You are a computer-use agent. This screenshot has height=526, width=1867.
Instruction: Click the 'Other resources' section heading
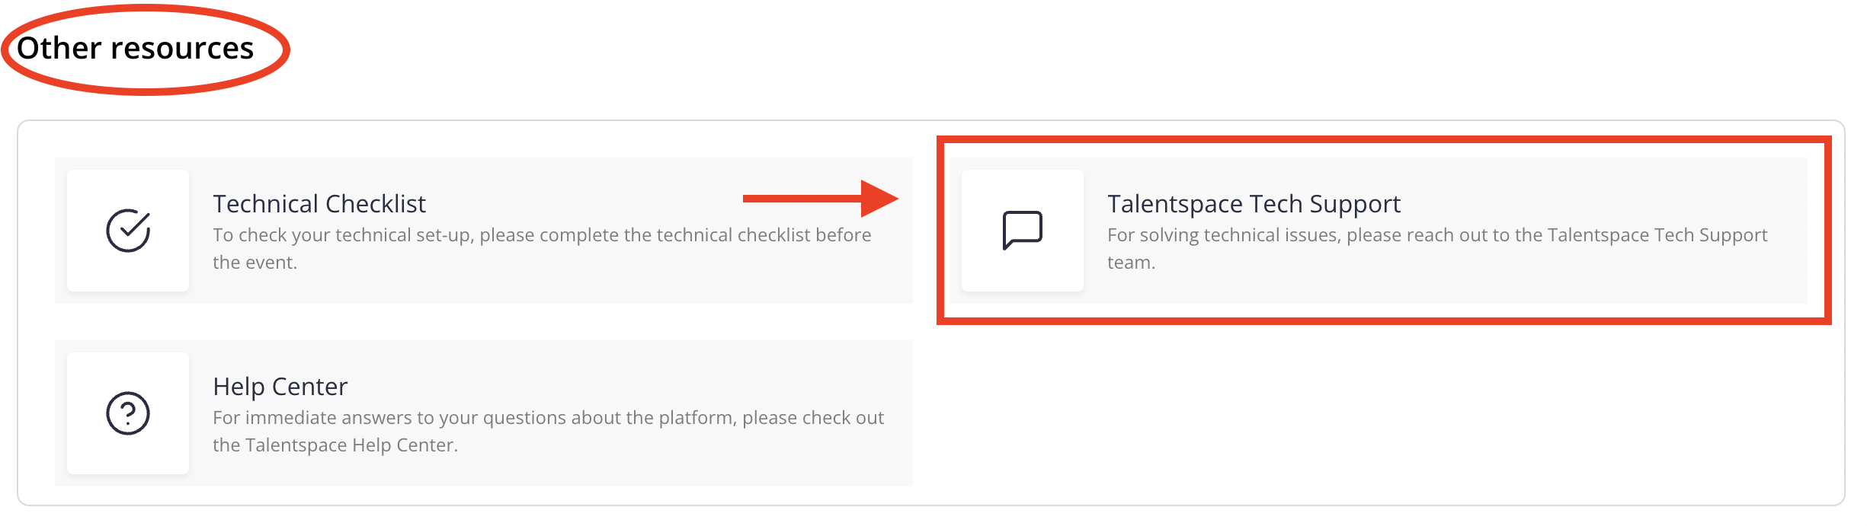click(x=135, y=48)
